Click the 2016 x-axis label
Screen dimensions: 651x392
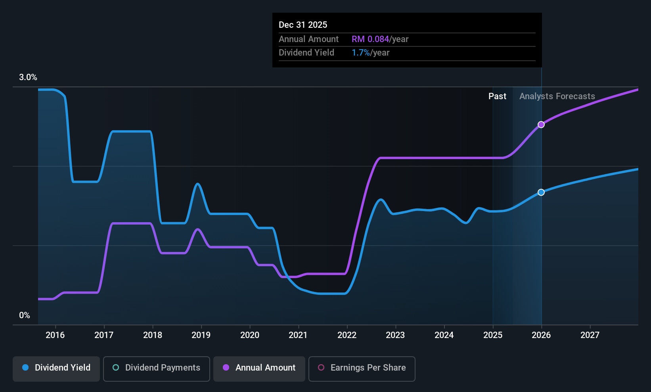55,335
